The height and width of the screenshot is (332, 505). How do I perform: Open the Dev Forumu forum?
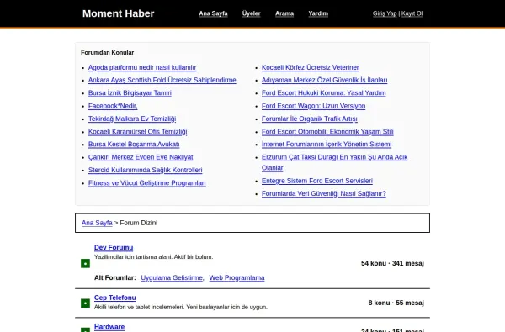114,247
